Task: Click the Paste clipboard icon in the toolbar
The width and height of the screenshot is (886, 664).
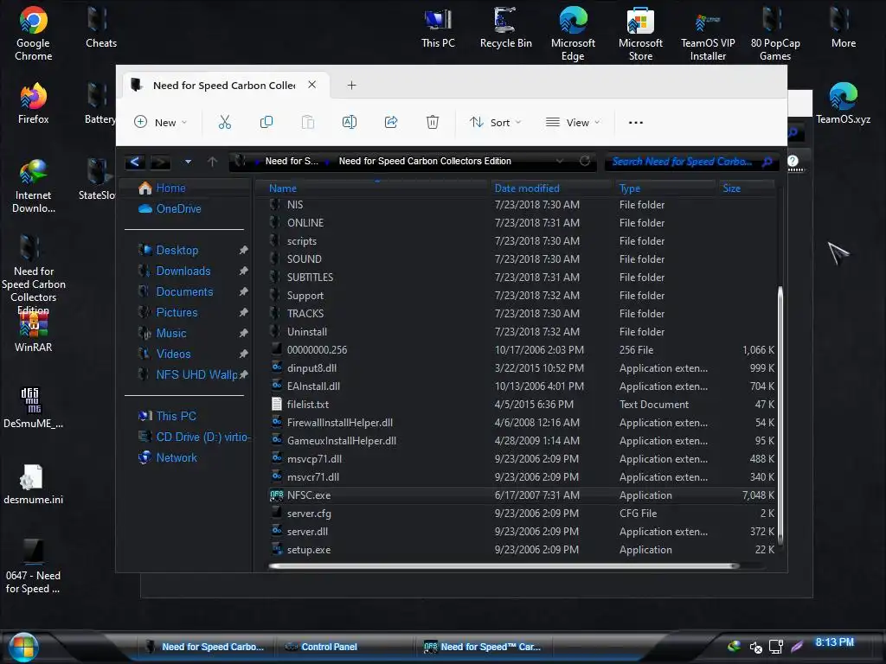Action: 307,122
